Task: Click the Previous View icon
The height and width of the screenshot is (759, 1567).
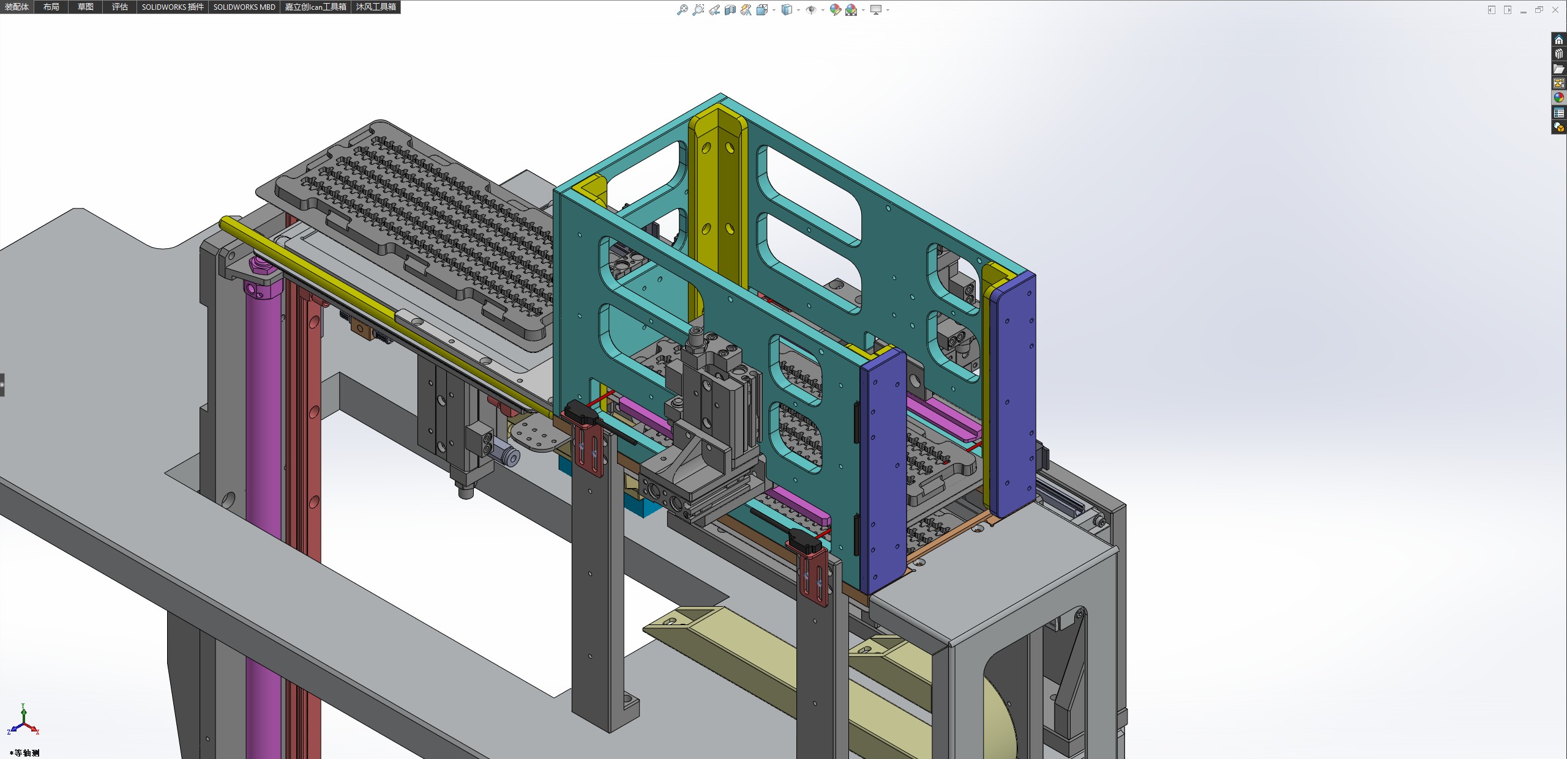Action: pyautogui.click(x=714, y=10)
